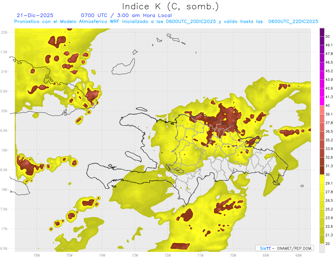Click the '0700 UTC / 3:00 am Hora Local' text

[126, 15]
